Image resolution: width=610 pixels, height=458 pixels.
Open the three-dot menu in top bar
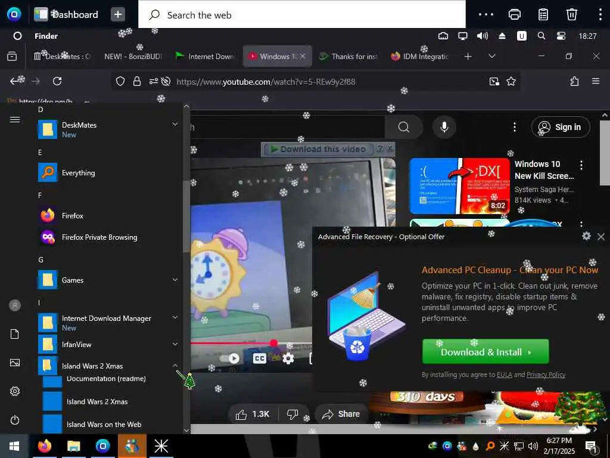(x=486, y=14)
